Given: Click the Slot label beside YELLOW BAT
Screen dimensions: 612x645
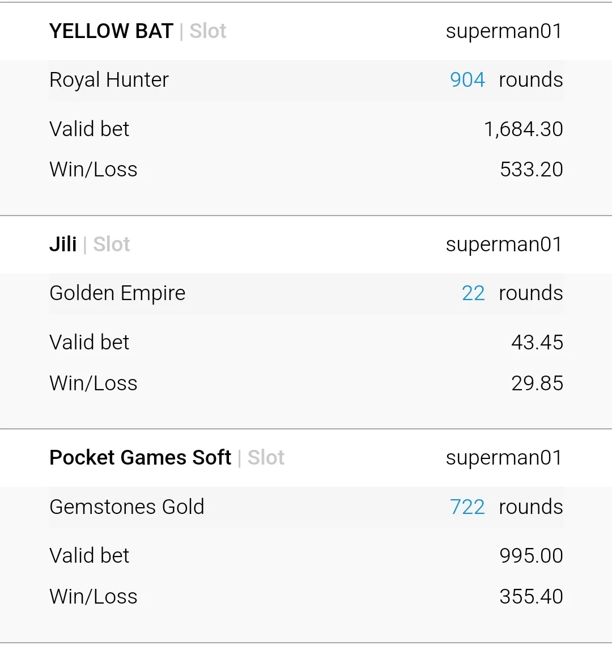Looking at the screenshot, I should [207, 31].
